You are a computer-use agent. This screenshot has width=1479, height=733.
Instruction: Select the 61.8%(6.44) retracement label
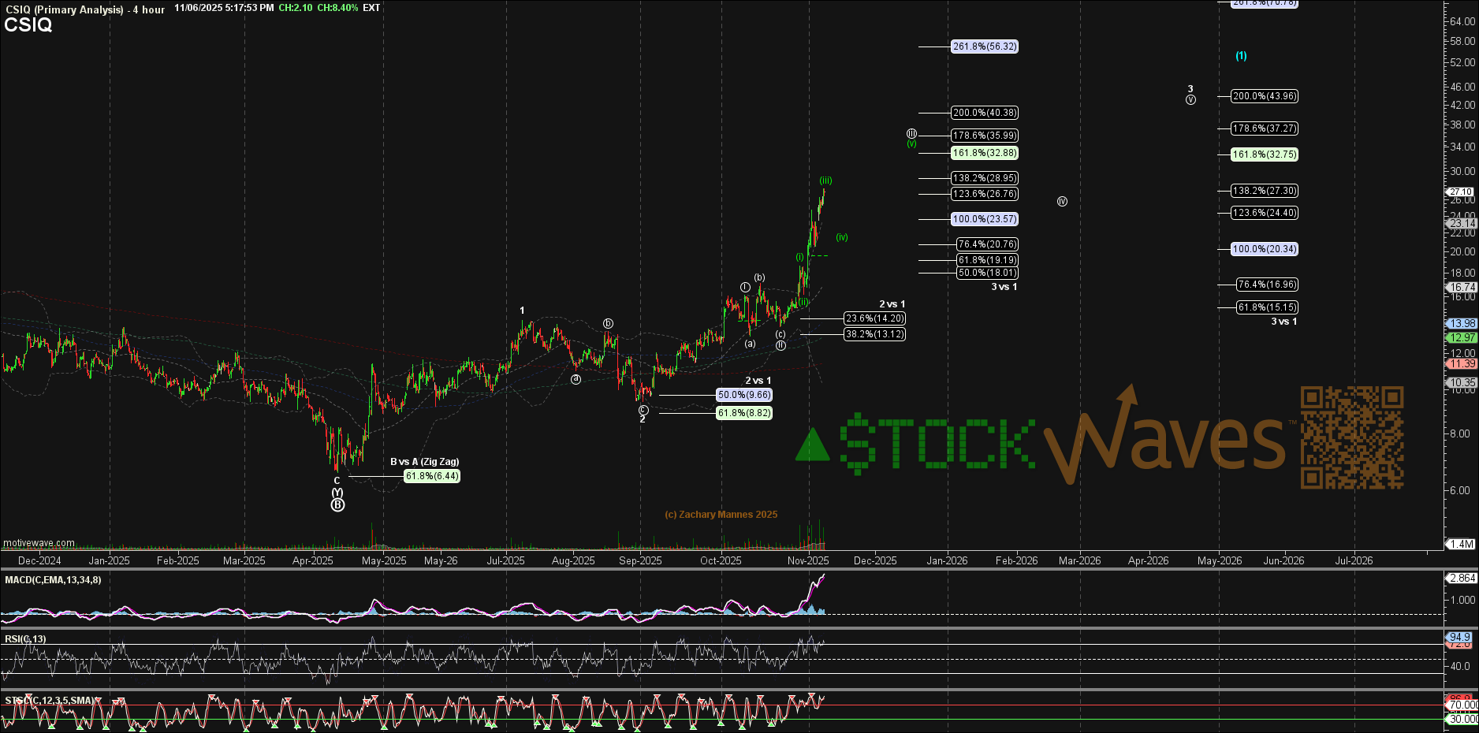pos(431,476)
